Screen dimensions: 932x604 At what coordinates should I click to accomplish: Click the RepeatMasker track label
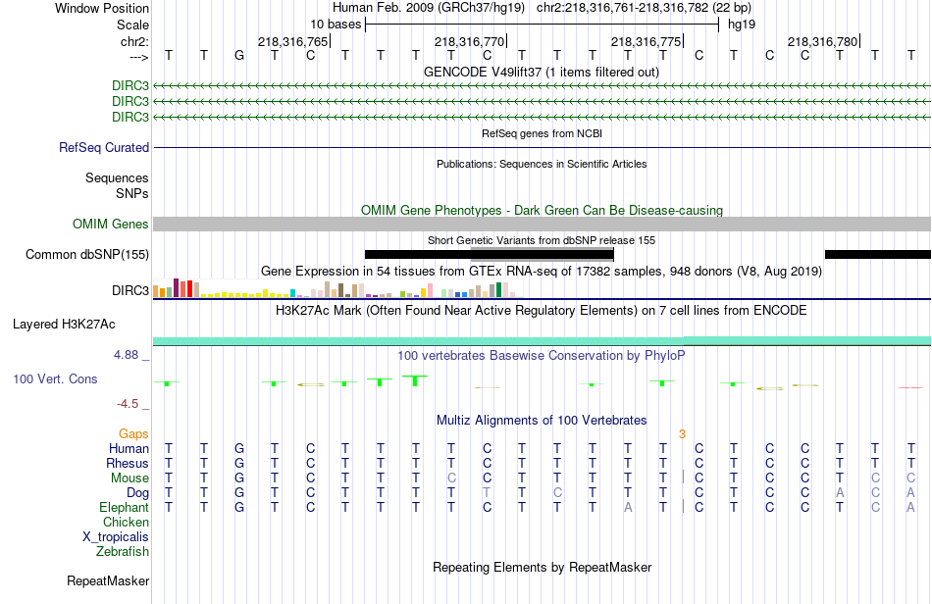(x=108, y=580)
